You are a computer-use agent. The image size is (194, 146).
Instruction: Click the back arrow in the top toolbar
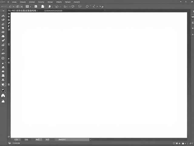click(x=4, y=6)
